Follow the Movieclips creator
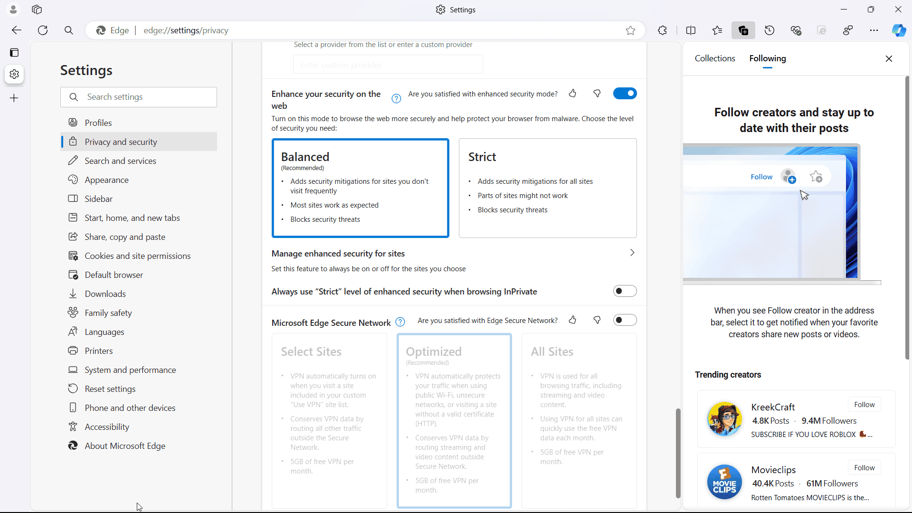The width and height of the screenshot is (912, 513). [x=864, y=467]
